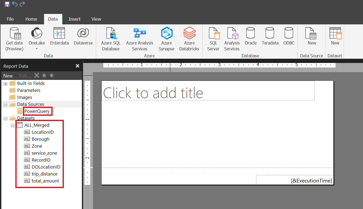This screenshot has height=209, width=363.
Task: Select the service_zone field
Action: tap(44, 153)
